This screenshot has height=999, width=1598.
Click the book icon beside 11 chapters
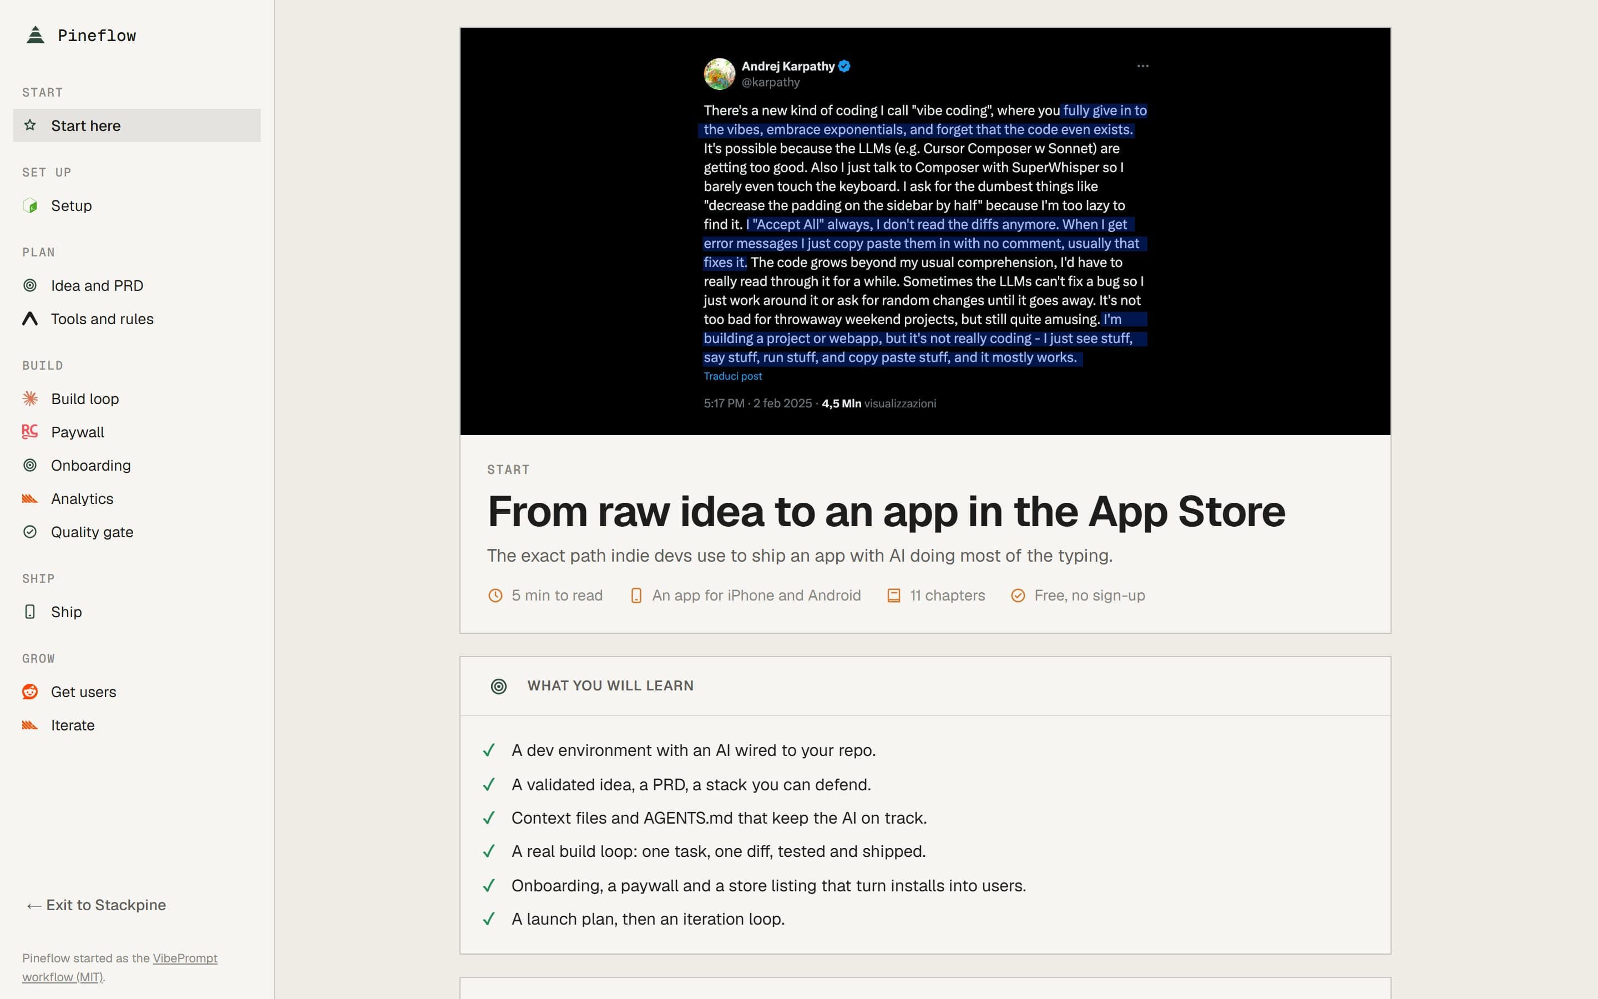click(893, 596)
